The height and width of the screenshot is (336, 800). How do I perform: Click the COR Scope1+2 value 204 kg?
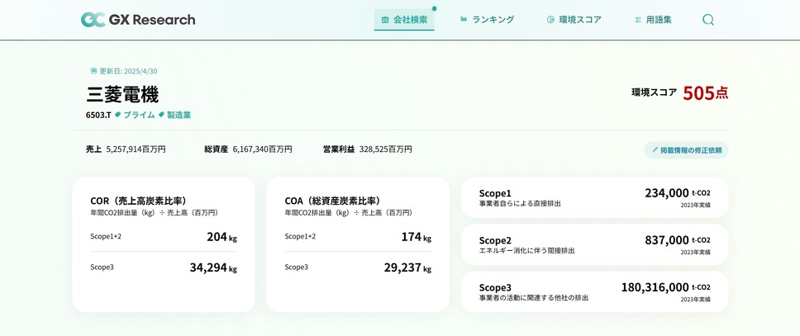(x=222, y=237)
